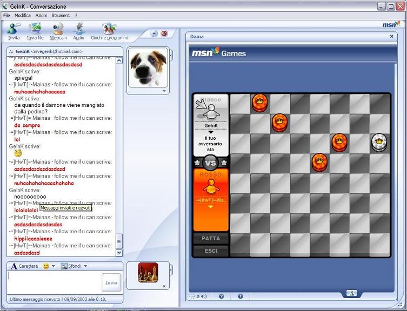The height and width of the screenshot is (311, 407).
Task: Open the Strumenti menu
Action: point(61,16)
